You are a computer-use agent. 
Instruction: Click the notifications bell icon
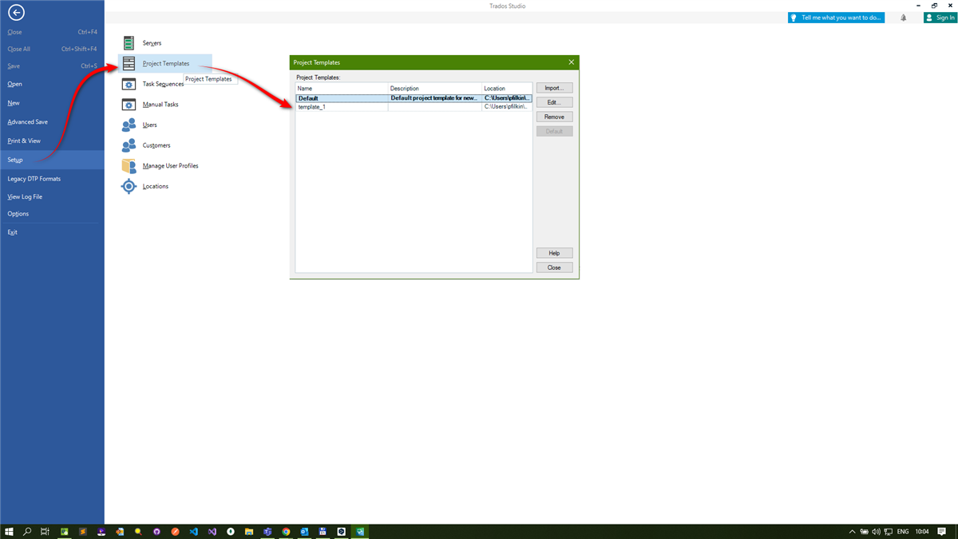pyautogui.click(x=904, y=18)
